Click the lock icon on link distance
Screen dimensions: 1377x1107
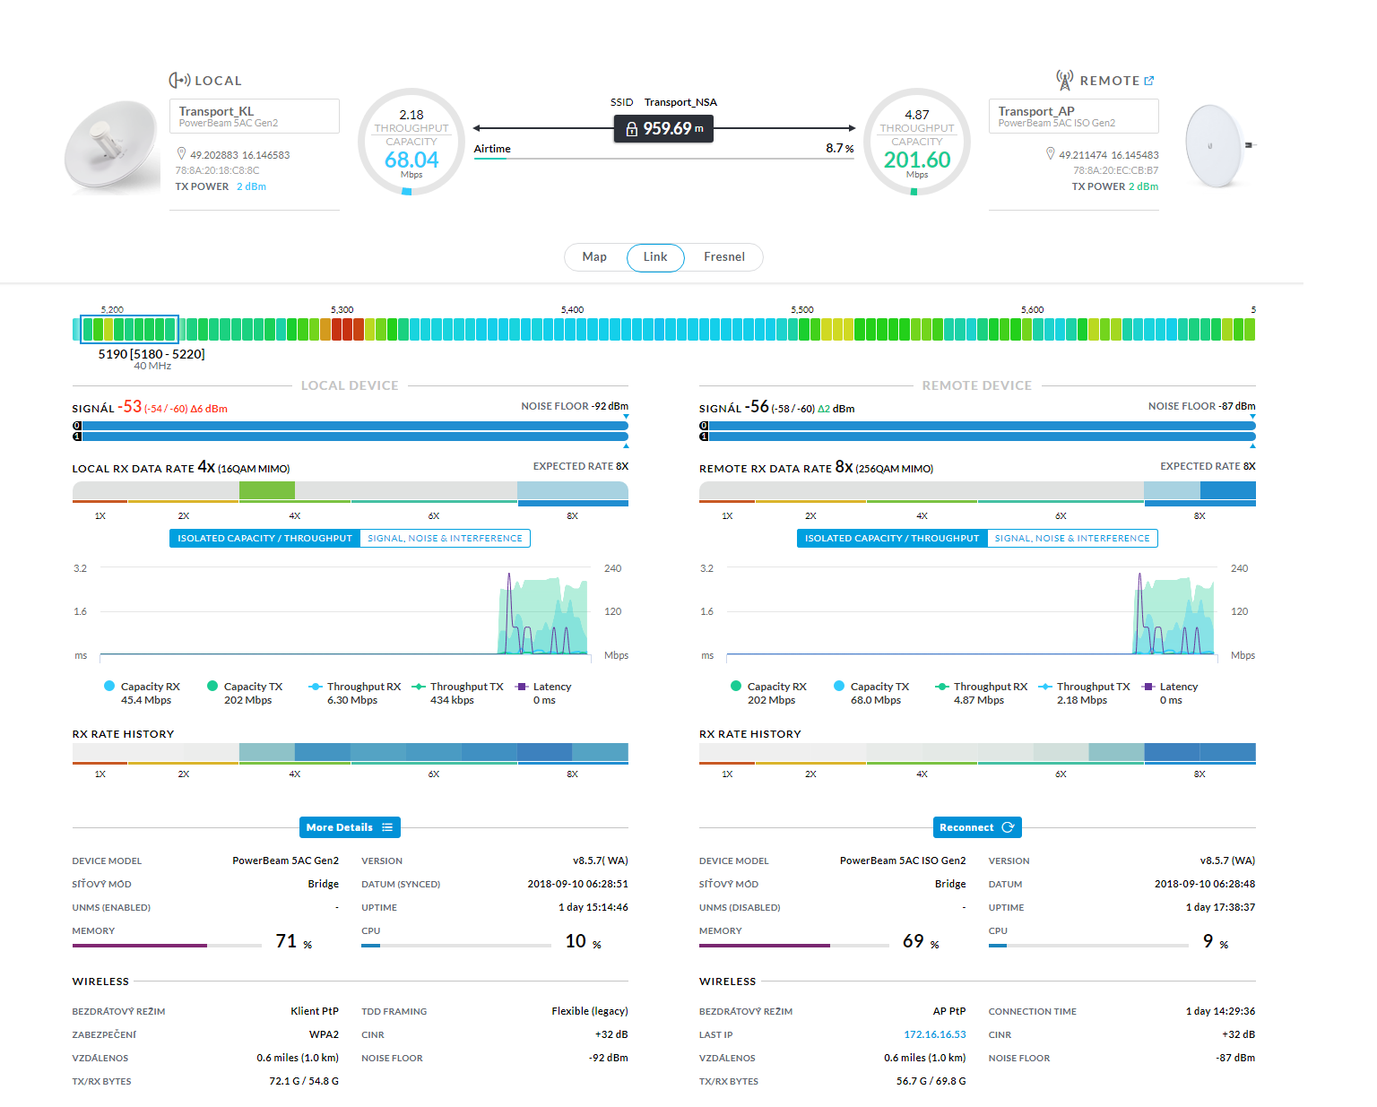tap(631, 129)
